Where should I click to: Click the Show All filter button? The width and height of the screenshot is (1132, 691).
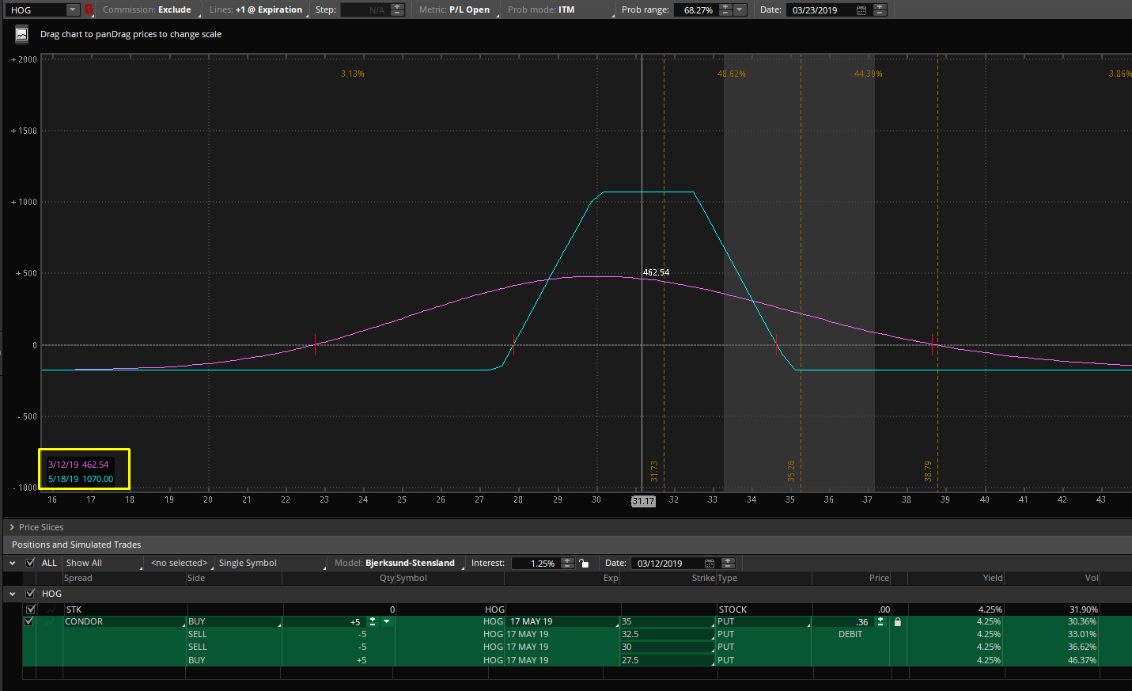tap(85, 563)
